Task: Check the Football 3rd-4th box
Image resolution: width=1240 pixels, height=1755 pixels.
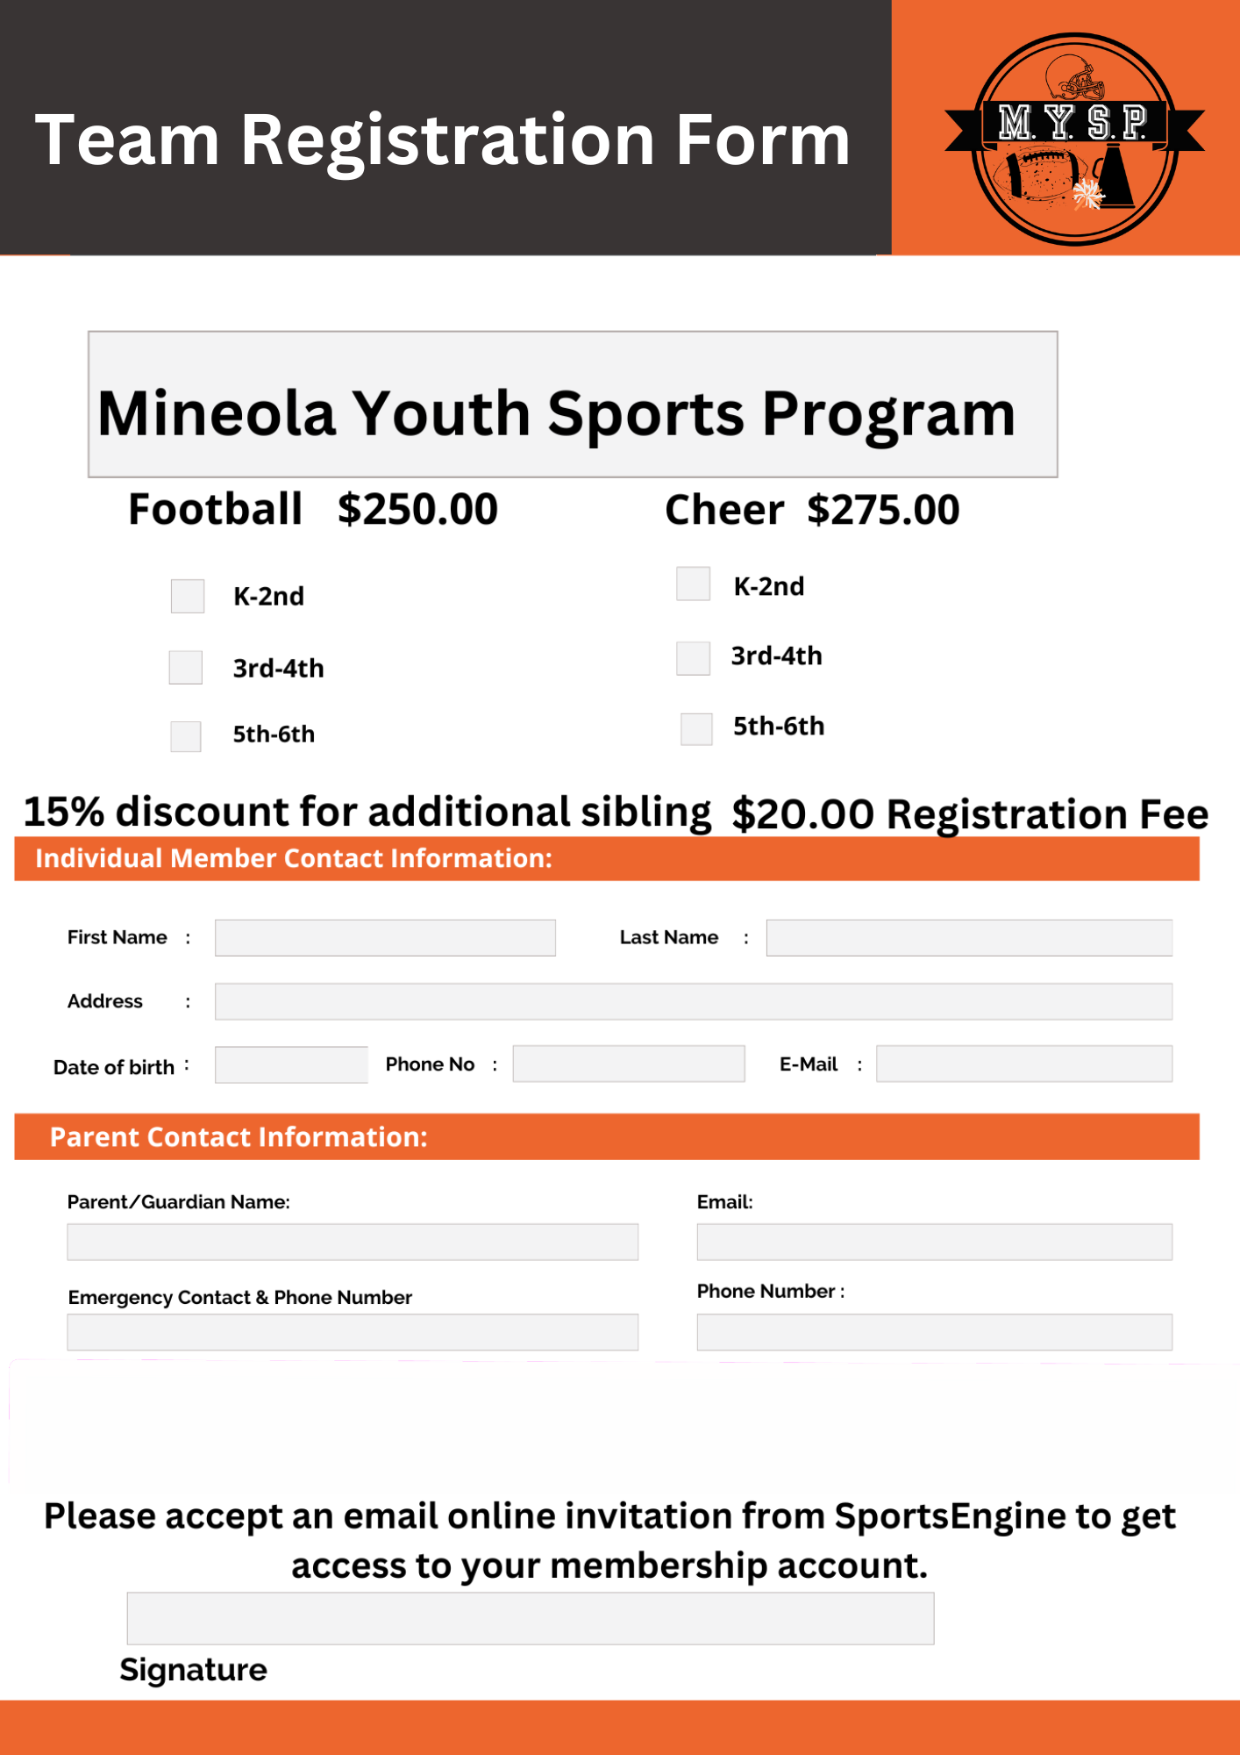Action: pyautogui.click(x=186, y=667)
